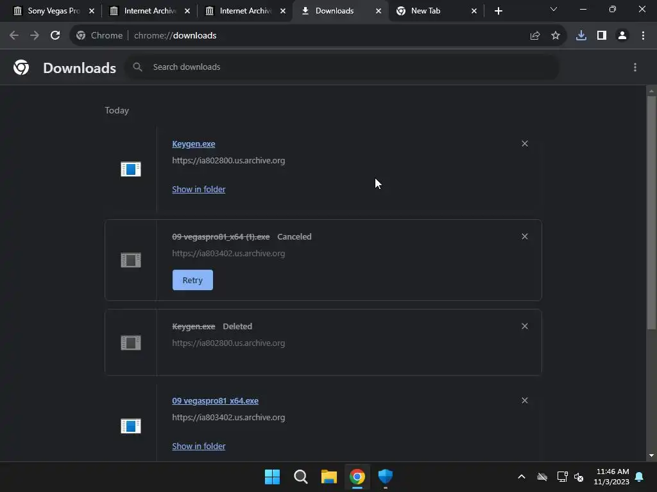Open a new browser tab
This screenshot has height=492, width=657.
(498, 11)
